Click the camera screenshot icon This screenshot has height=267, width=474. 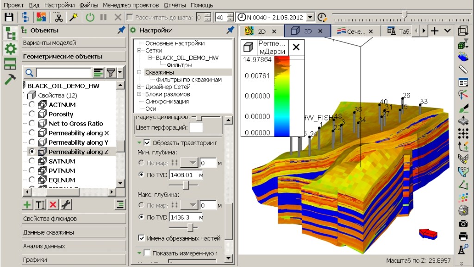click(463, 223)
